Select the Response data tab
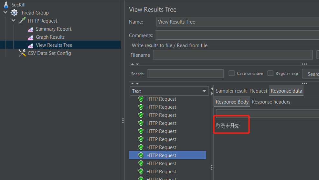The height and width of the screenshot is (180, 319). coord(286,91)
